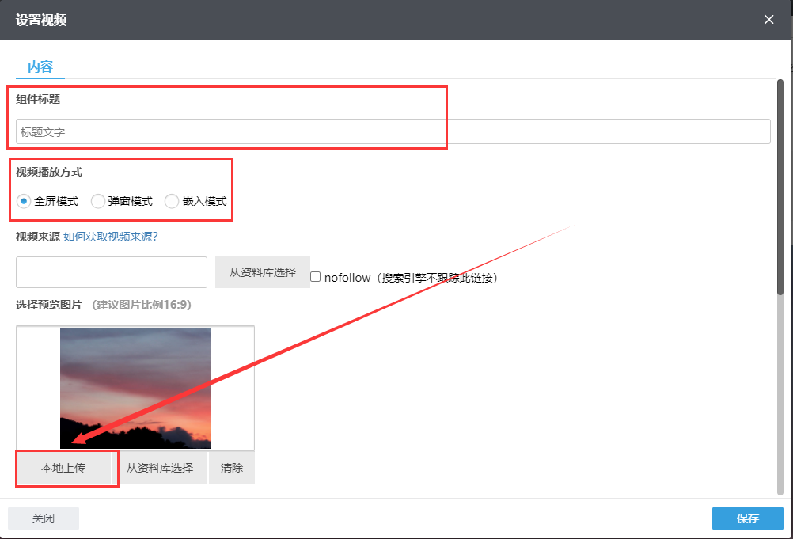Switch to the 内容 tab

point(40,66)
